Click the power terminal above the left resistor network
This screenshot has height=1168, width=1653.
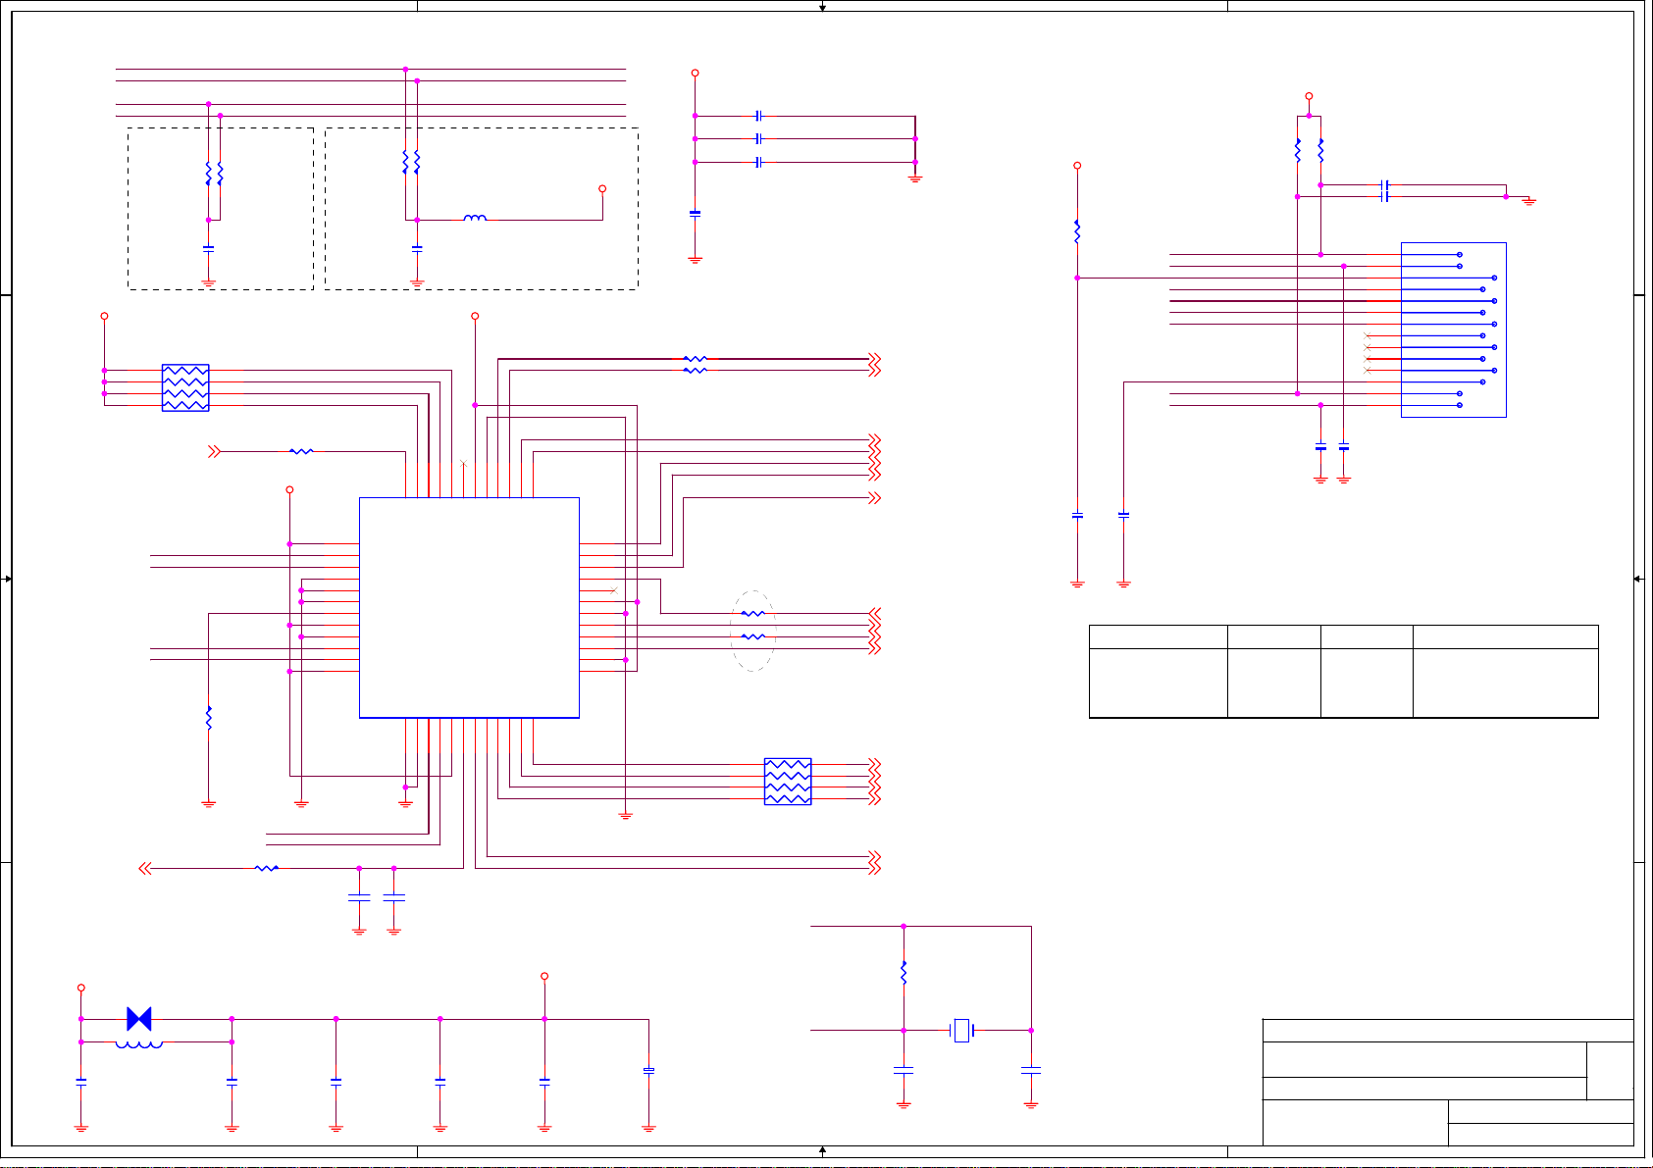click(x=104, y=316)
